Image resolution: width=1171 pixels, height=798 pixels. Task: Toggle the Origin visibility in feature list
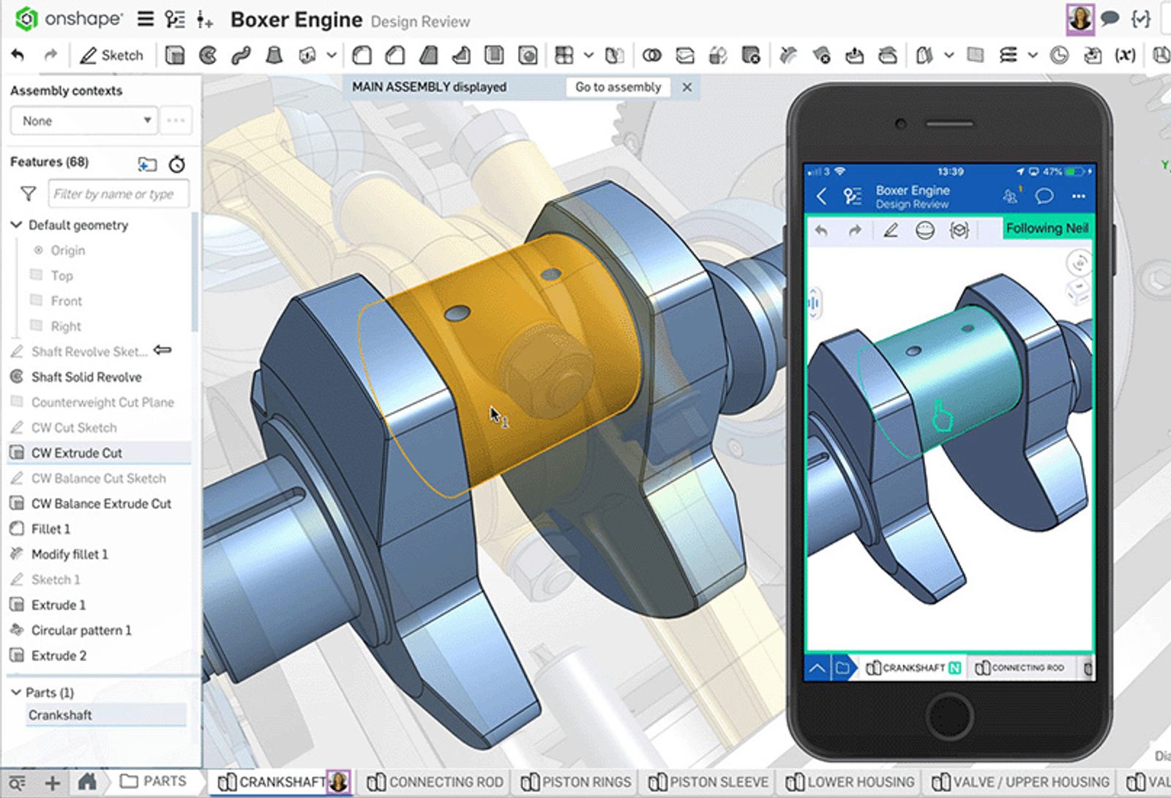tap(38, 250)
